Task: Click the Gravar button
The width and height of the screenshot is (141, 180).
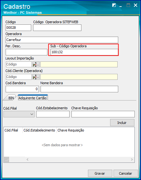Action: (x=100, y=173)
